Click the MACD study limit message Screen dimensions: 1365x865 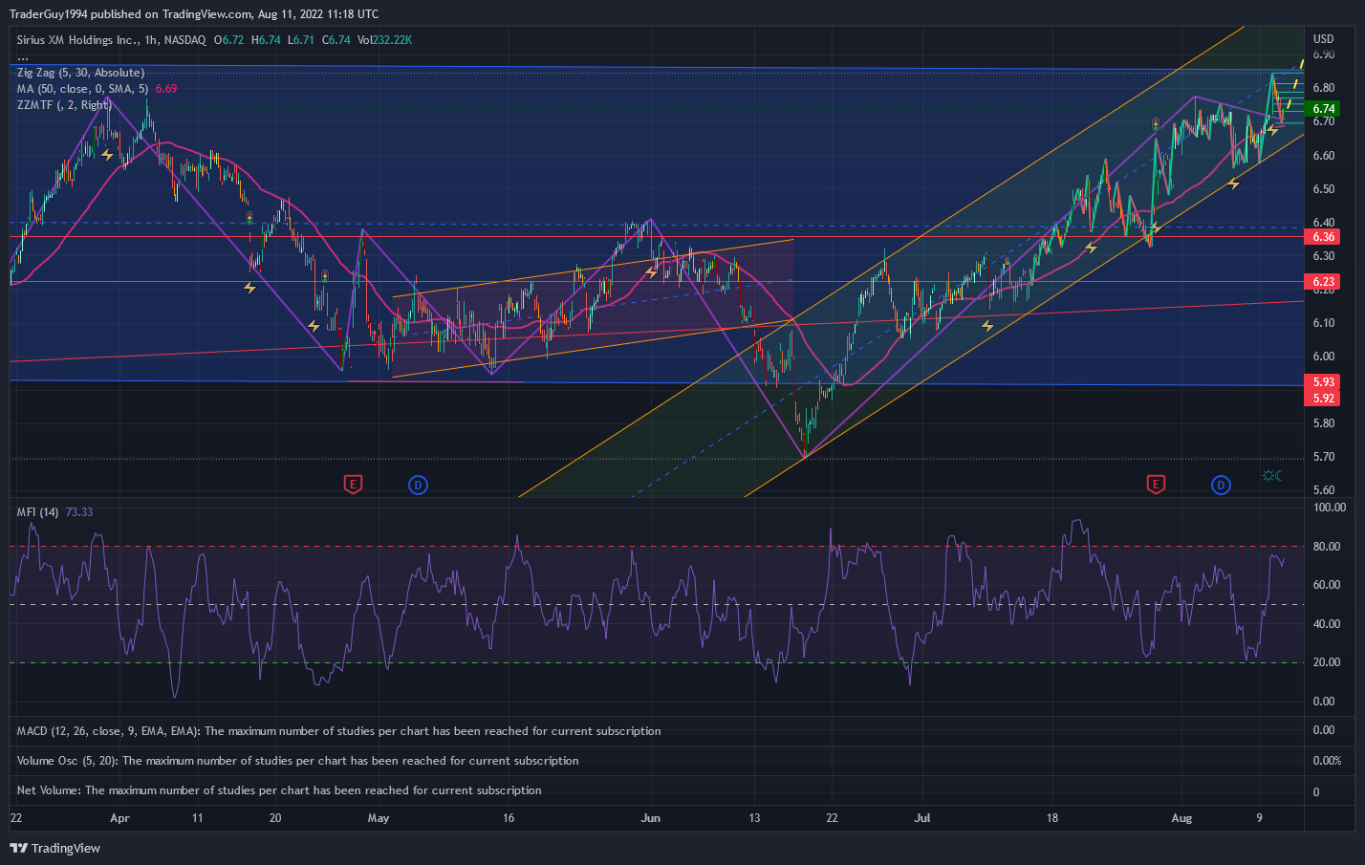point(338,731)
